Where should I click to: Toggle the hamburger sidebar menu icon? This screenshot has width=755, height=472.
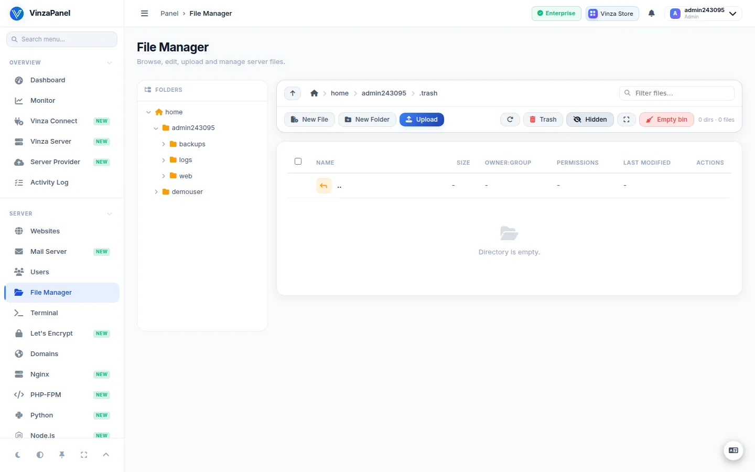[144, 14]
